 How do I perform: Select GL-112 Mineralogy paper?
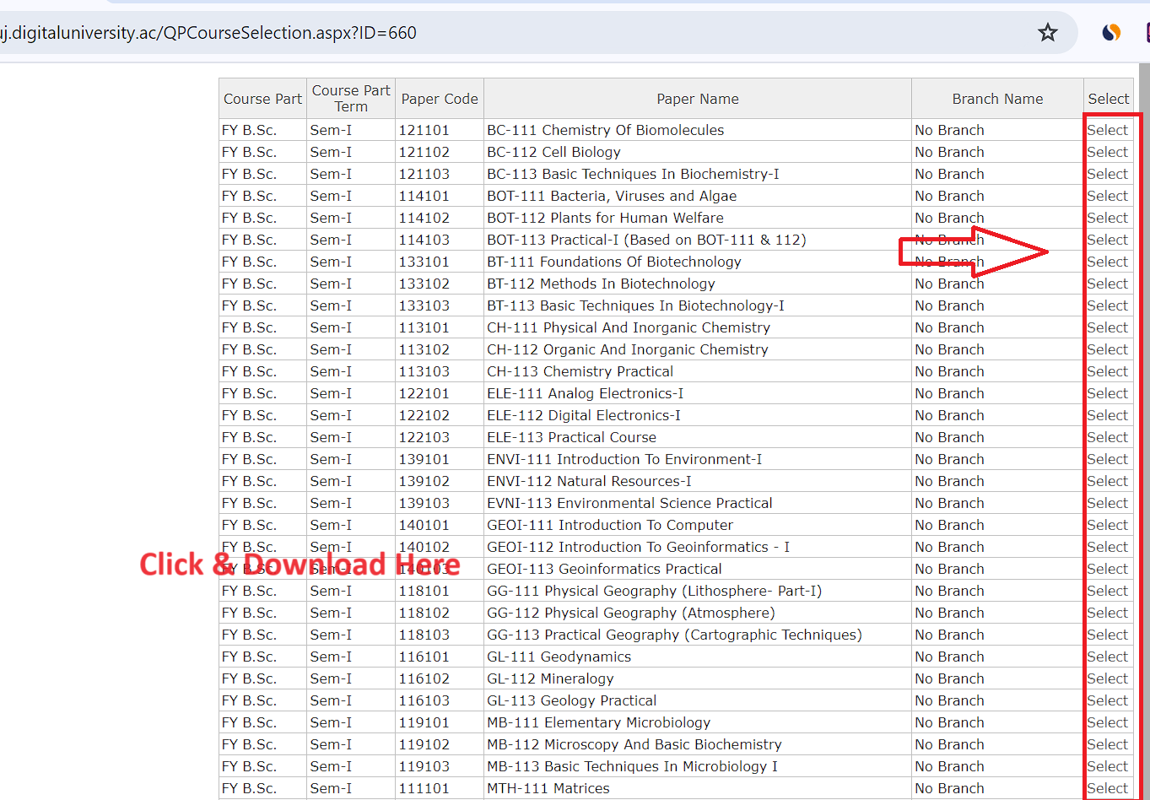[x=1107, y=678]
